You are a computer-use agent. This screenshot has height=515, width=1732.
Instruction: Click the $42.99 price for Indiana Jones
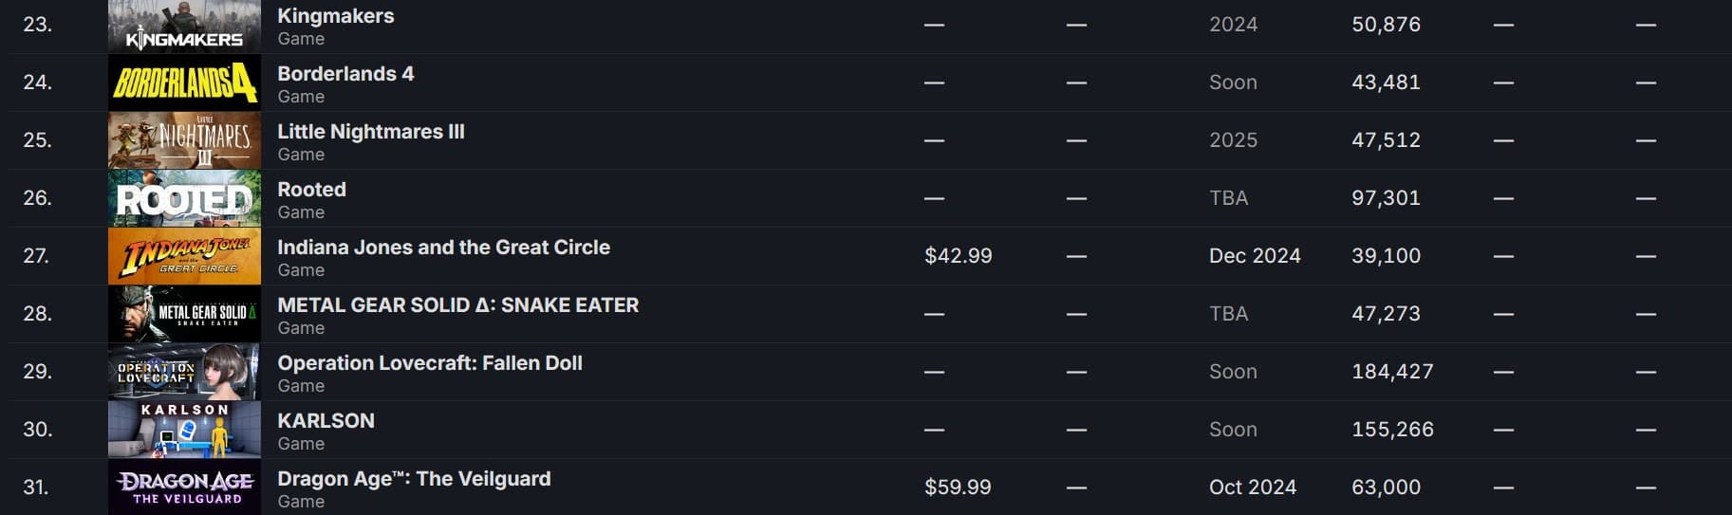pos(958,256)
